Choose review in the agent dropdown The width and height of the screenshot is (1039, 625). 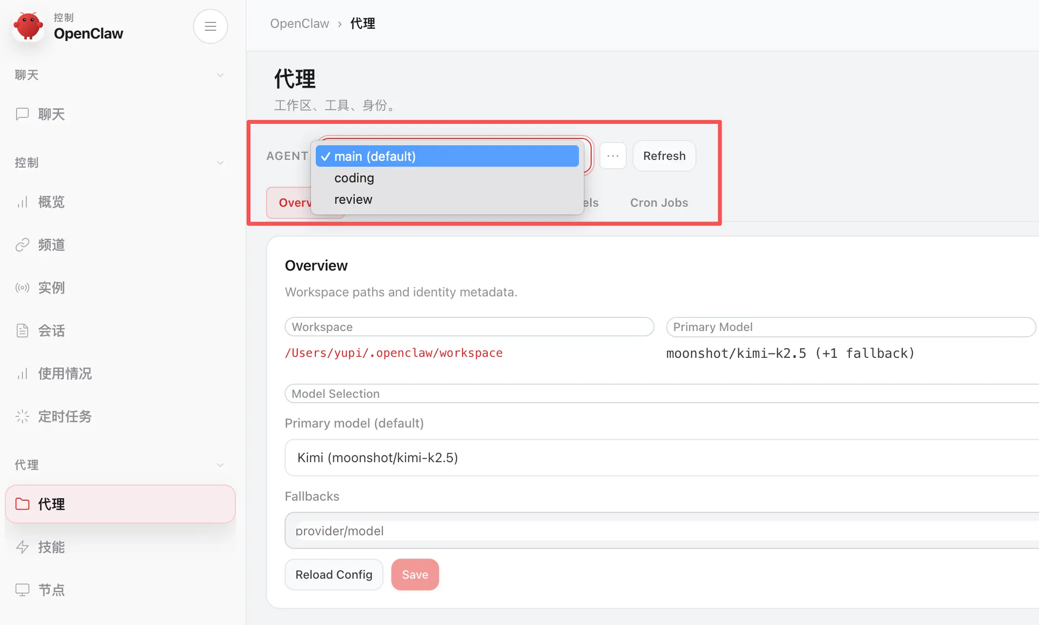pyautogui.click(x=353, y=199)
